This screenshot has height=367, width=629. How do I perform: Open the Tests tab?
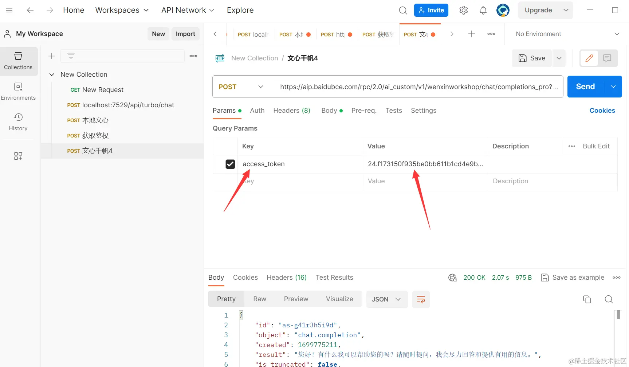tap(394, 111)
